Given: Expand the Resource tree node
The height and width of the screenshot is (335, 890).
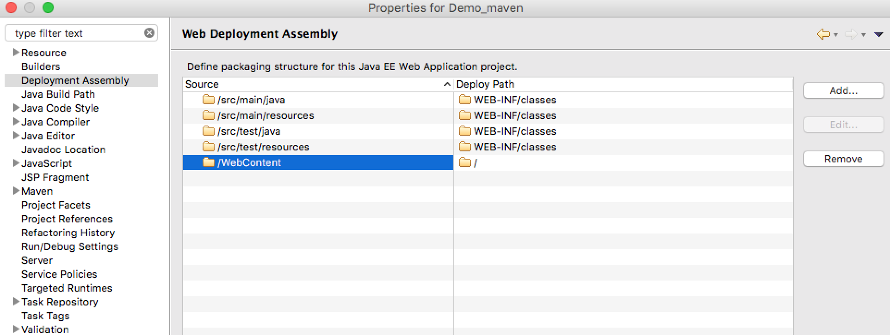Looking at the screenshot, I should [16, 52].
